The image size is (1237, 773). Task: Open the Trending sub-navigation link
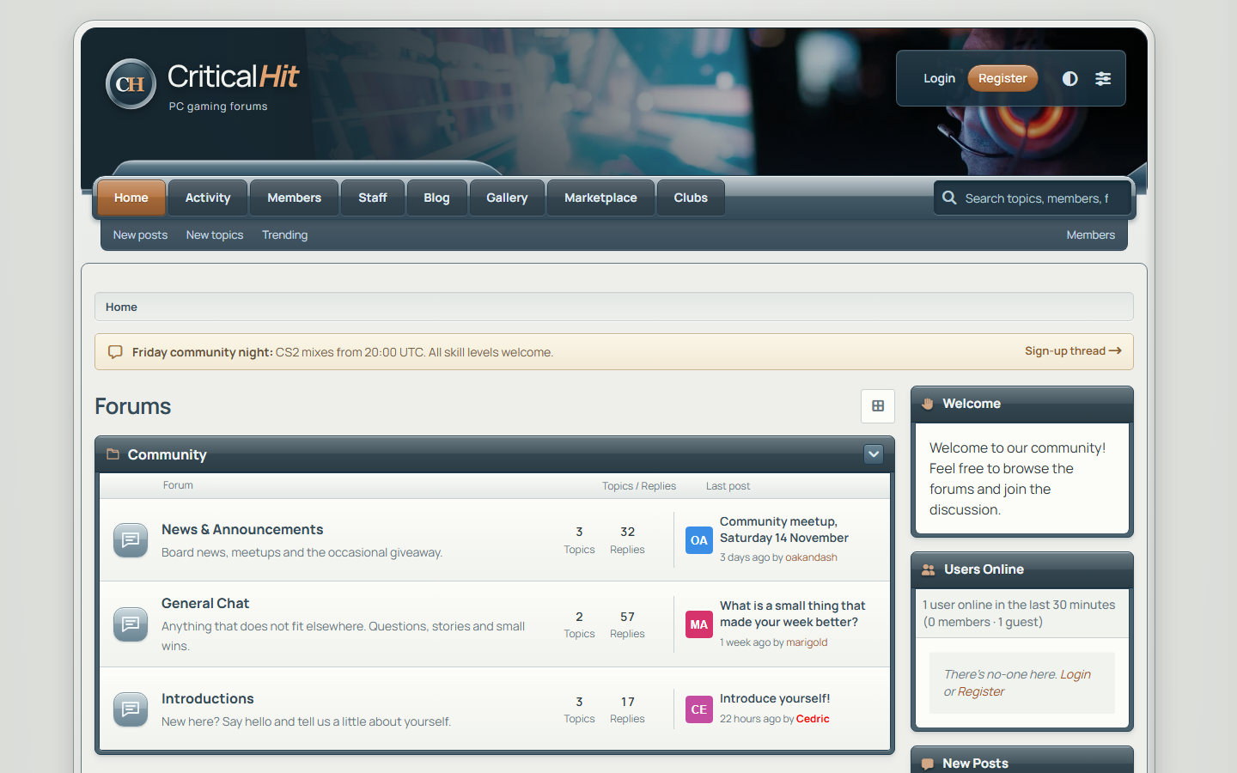pyautogui.click(x=284, y=235)
